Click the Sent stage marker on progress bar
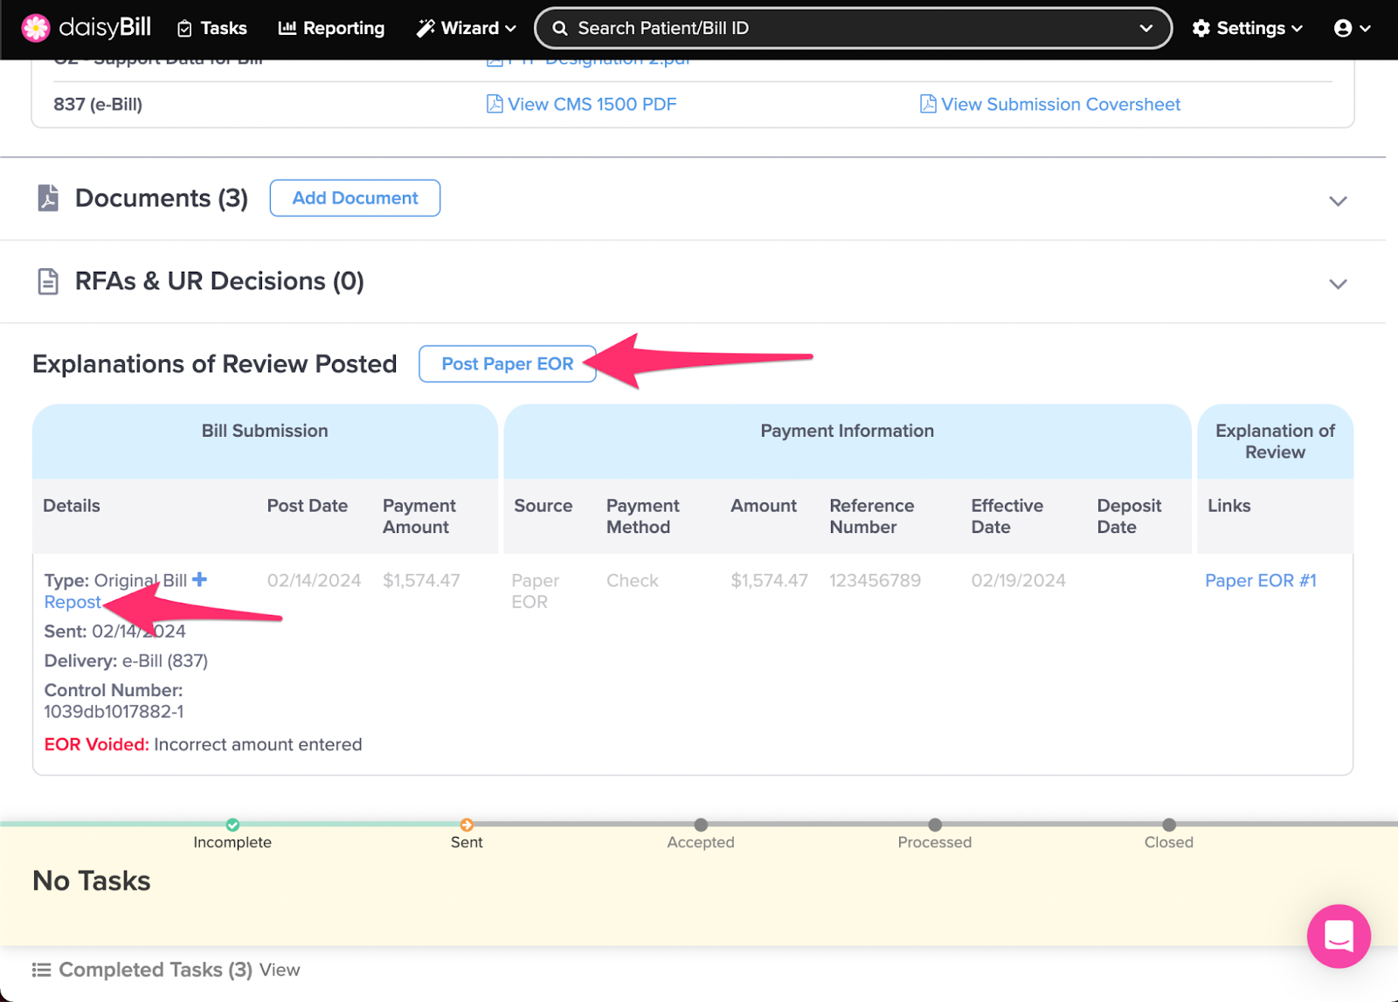 467,825
